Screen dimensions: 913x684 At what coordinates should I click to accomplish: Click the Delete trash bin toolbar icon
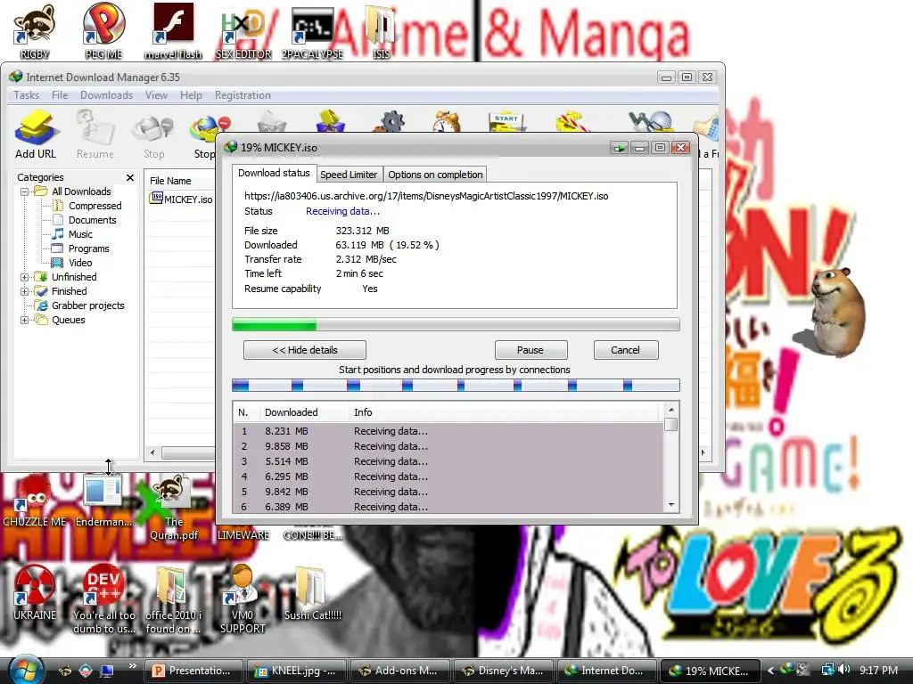click(x=271, y=120)
